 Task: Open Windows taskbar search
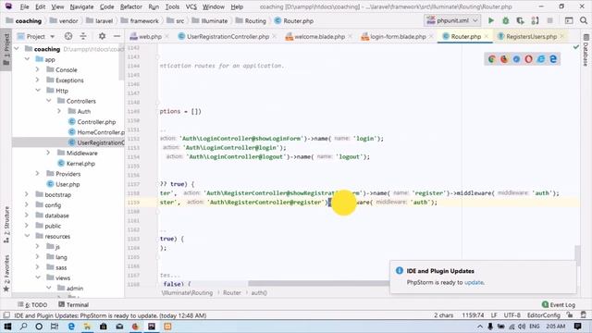coord(23,327)
